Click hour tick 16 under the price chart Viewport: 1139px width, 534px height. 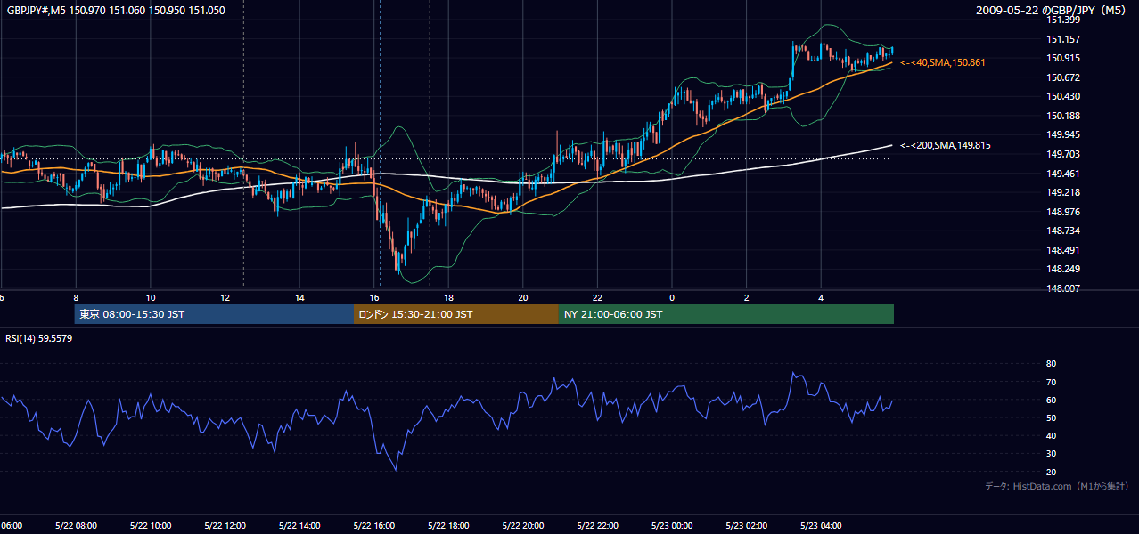click(x=374, y=297)
